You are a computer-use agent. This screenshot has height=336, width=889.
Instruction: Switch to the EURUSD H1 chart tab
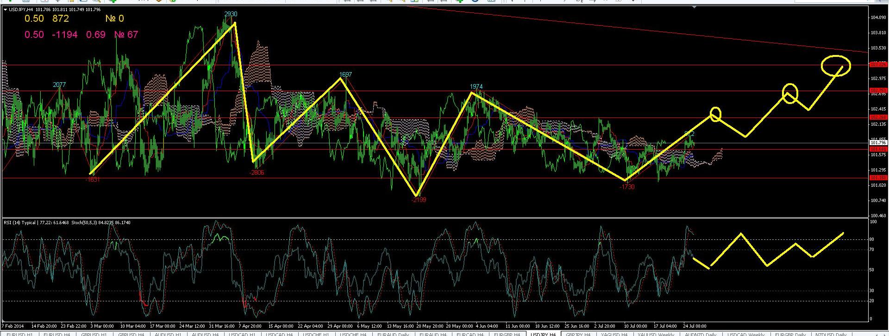pyautogui.click(x=19, y=334)
